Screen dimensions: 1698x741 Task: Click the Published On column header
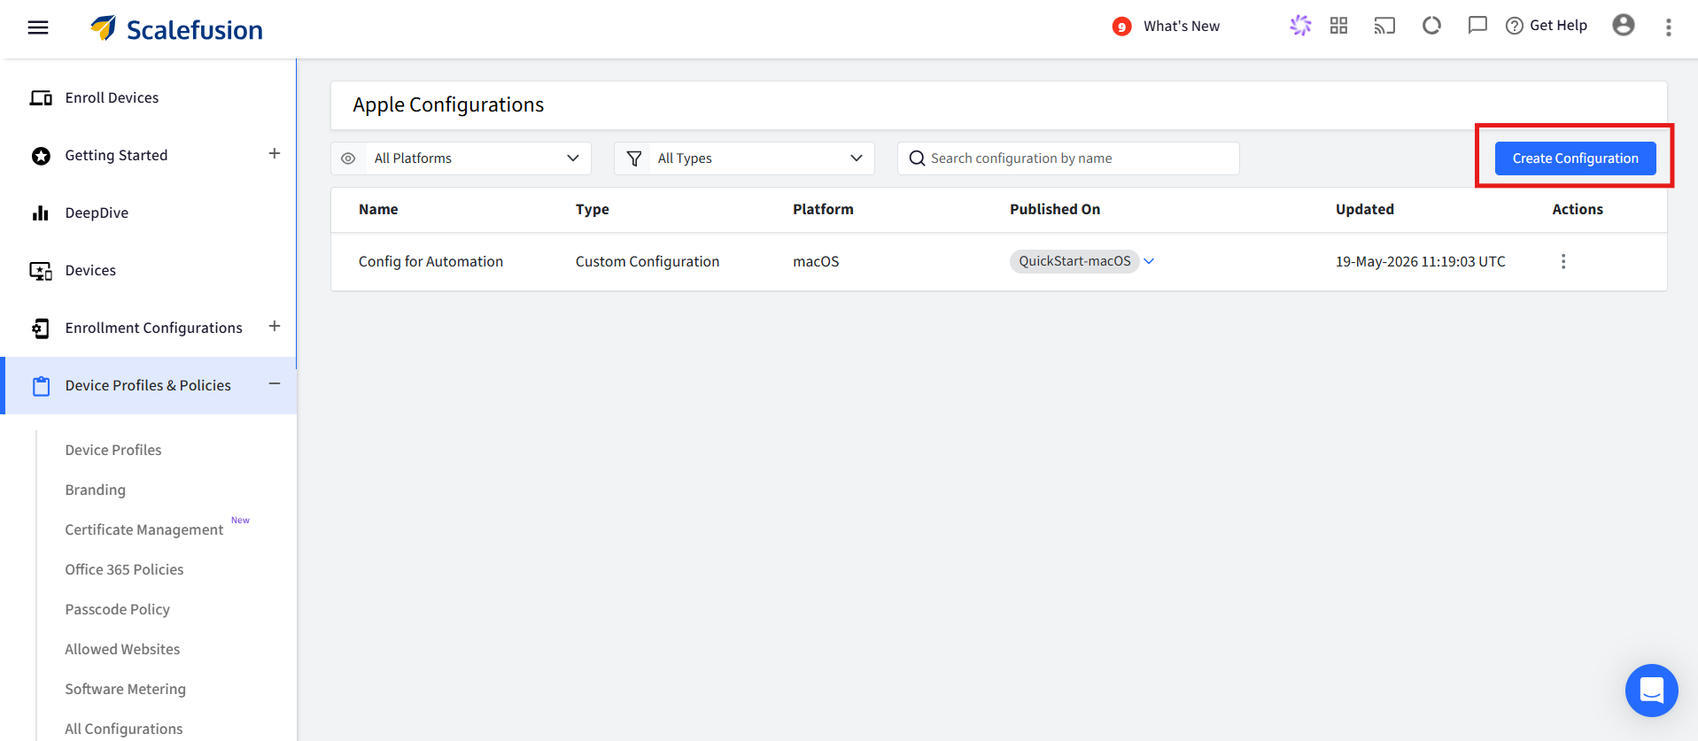[x=1055, y=209]
